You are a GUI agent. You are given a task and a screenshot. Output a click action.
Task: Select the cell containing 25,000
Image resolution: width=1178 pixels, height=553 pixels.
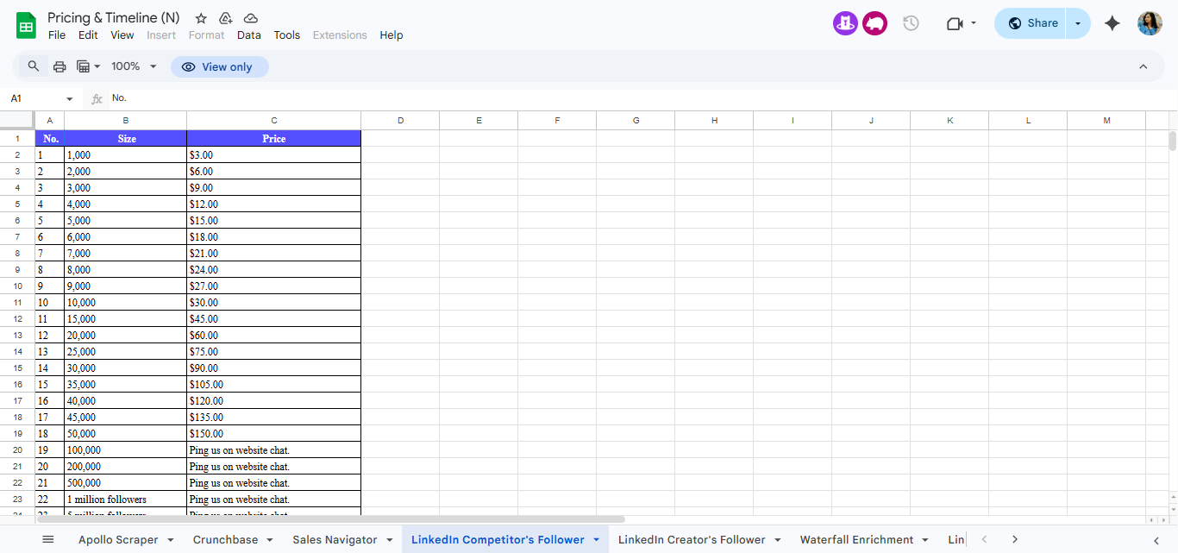pyautogui.click(x=126, y=352)
